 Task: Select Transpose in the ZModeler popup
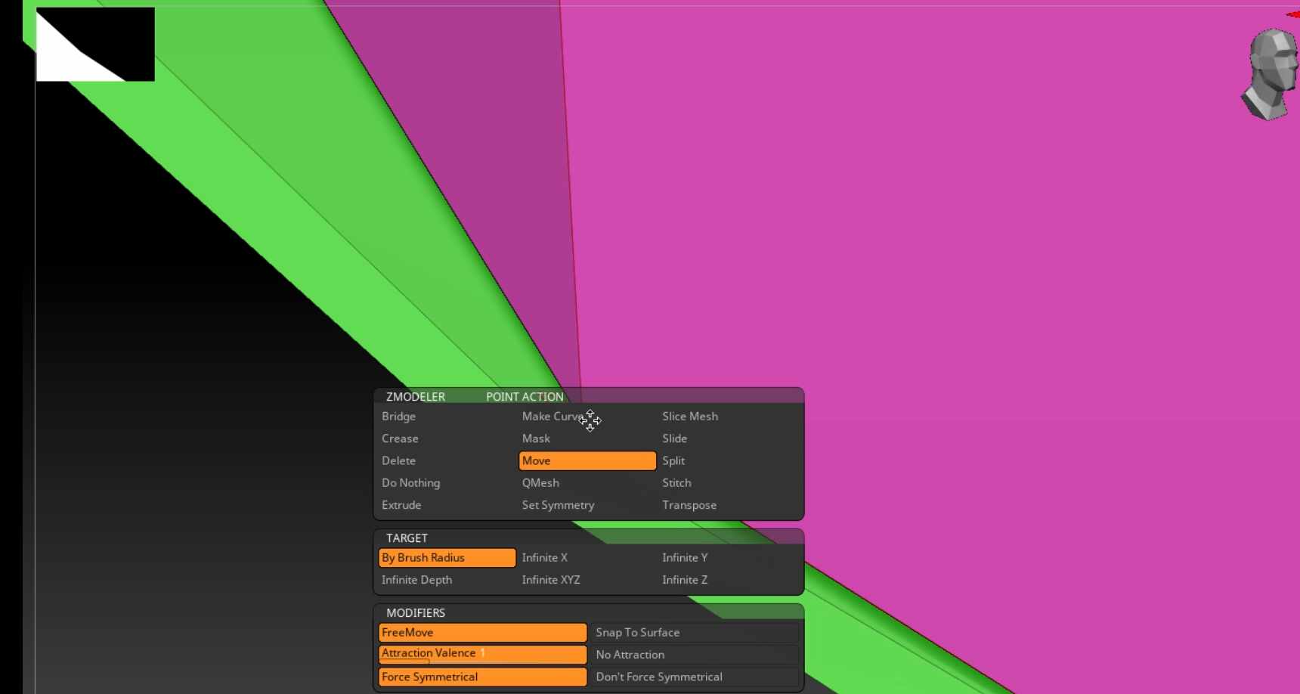(x=689, y=505)
